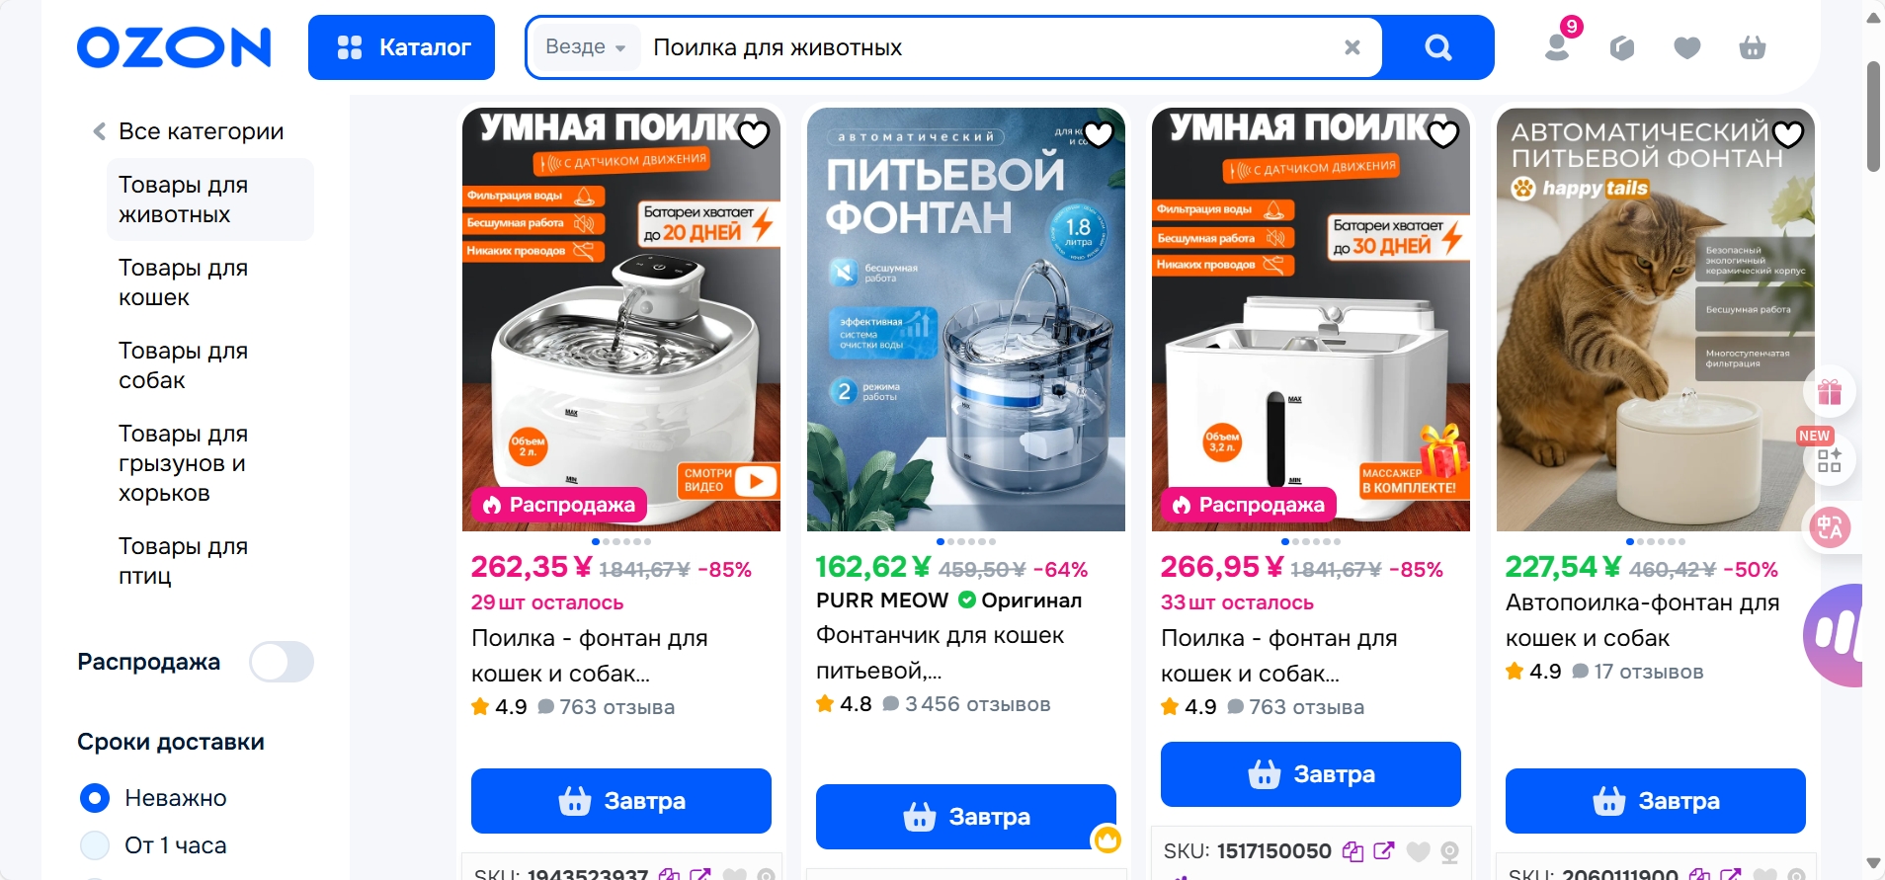Select Товары для собак category

(183, 365)
